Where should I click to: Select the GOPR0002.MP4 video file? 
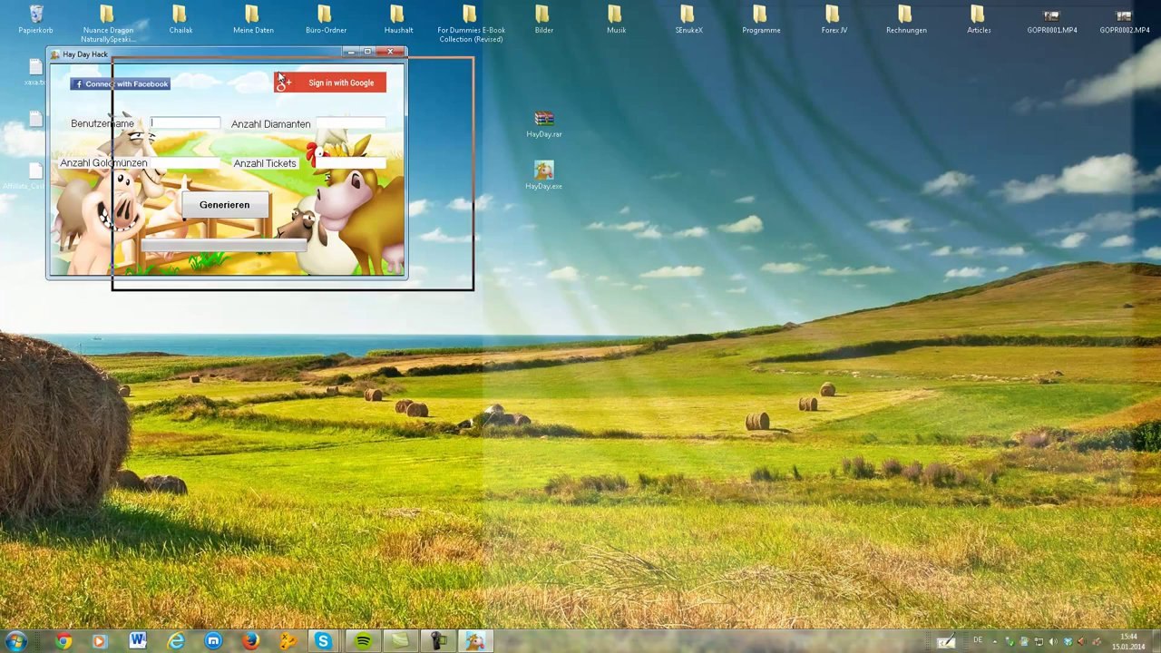pos(1124,20)
